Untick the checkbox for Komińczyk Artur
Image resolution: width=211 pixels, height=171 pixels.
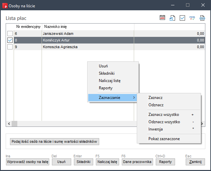tap(10, 40)
